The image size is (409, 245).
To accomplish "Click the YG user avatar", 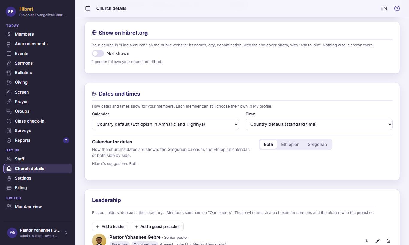I will pos(12,233).
